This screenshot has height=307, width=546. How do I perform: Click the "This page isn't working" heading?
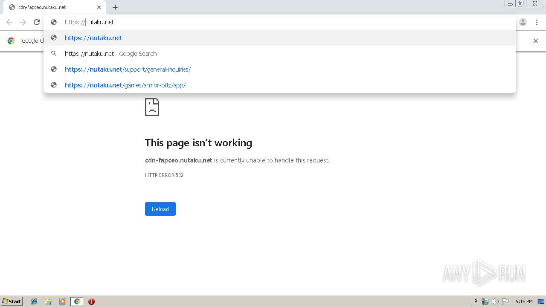[x=198, y=143]
